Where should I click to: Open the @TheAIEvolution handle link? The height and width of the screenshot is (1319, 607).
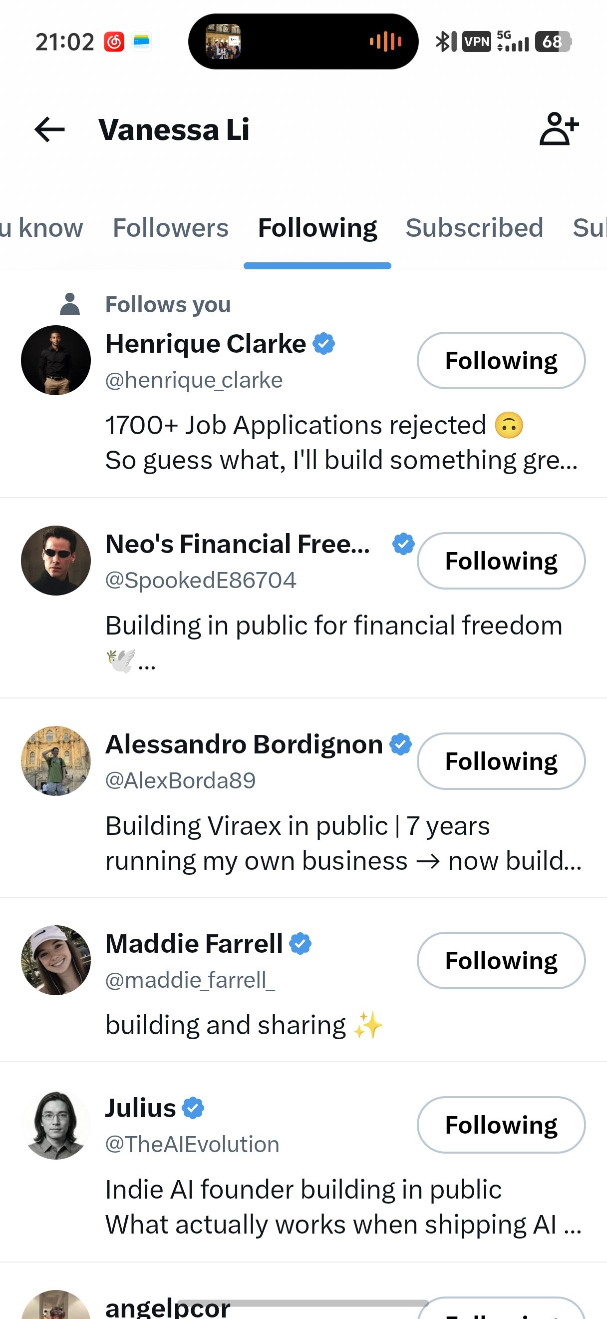coord(192,1145)
